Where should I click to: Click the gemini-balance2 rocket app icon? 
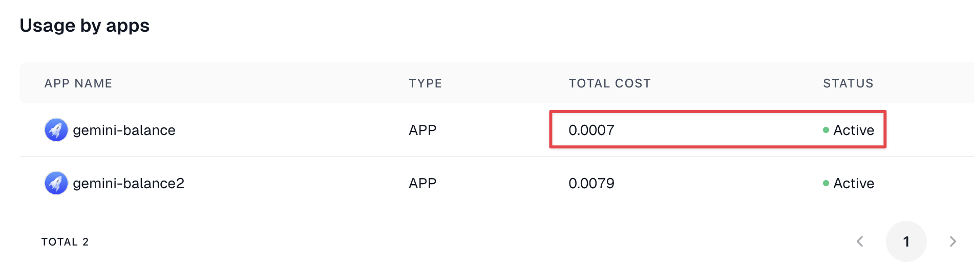pyautogui.click(x=56, y=183)
